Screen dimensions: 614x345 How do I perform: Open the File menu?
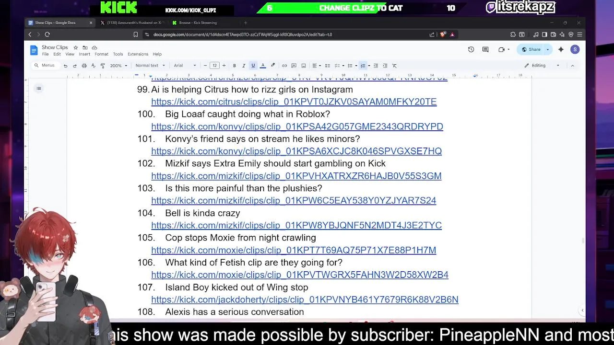point(45,54)
